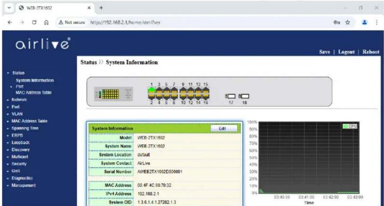Open the Discovery sidebar menu

tap(20, 150)
